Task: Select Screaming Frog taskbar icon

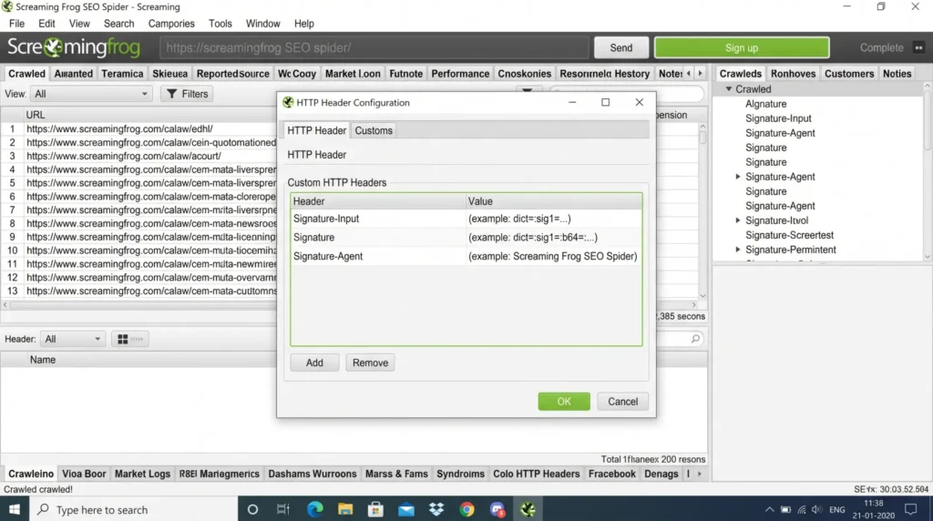Action: pyautogui.click(x=528, y=509)
